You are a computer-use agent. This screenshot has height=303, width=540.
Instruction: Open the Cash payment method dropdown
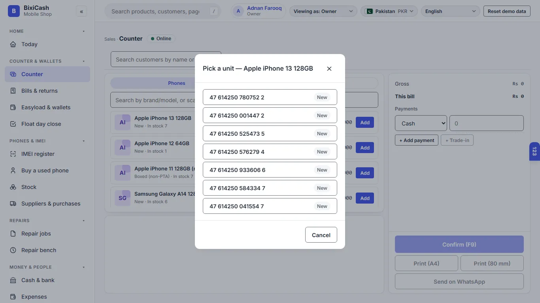coord(421,123)
